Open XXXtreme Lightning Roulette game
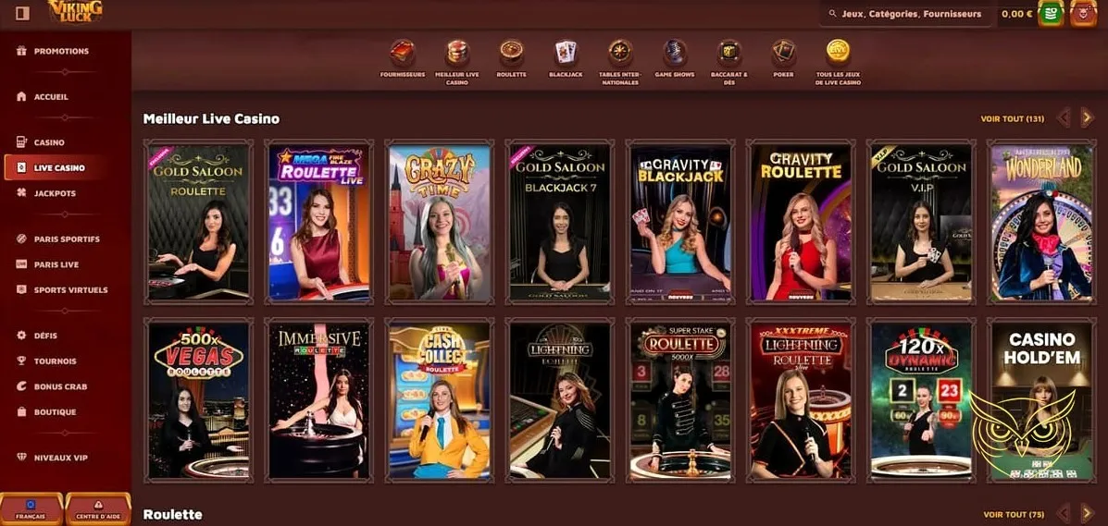This screenshot has width=1108, height=526. [x=801, y=400]
